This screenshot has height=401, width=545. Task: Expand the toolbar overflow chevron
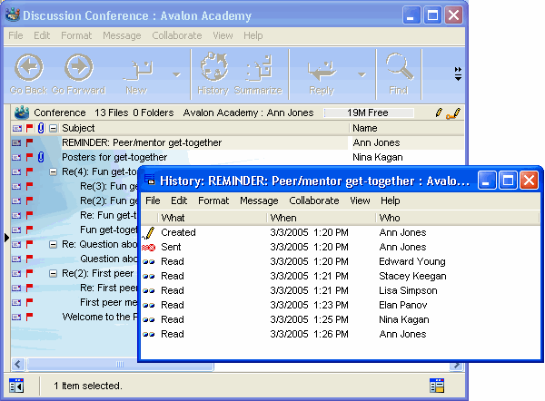pos(458,73)
